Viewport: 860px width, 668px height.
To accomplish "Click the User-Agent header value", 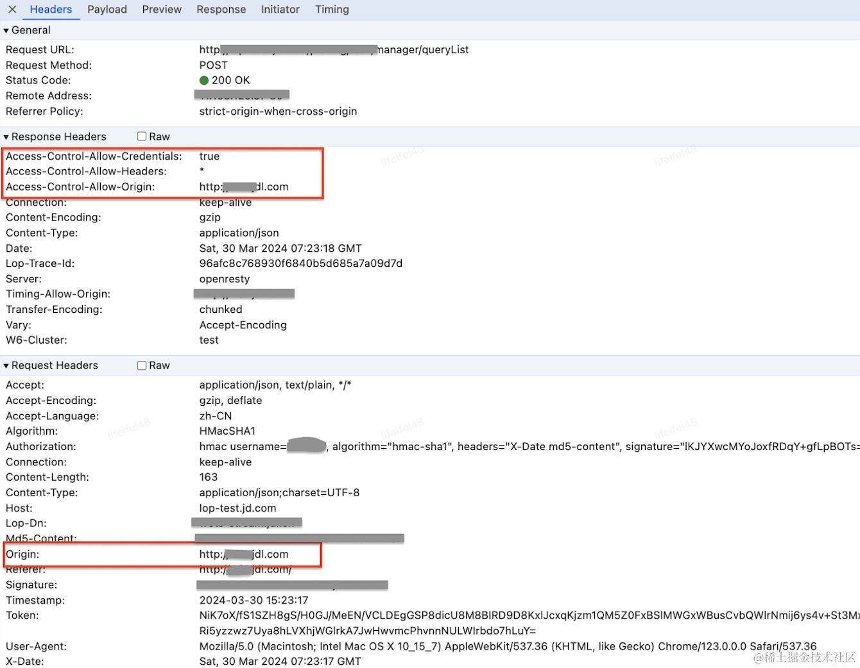I will (508, 646).
